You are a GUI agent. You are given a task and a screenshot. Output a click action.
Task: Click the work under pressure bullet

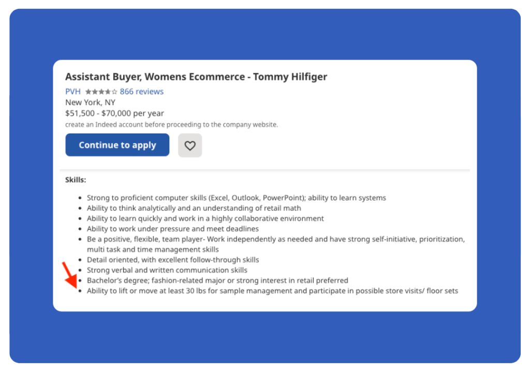tap(173, 229)
